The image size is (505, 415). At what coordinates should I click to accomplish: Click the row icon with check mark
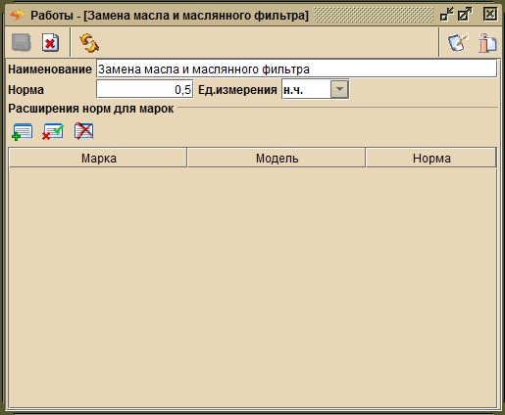point(53,132)
